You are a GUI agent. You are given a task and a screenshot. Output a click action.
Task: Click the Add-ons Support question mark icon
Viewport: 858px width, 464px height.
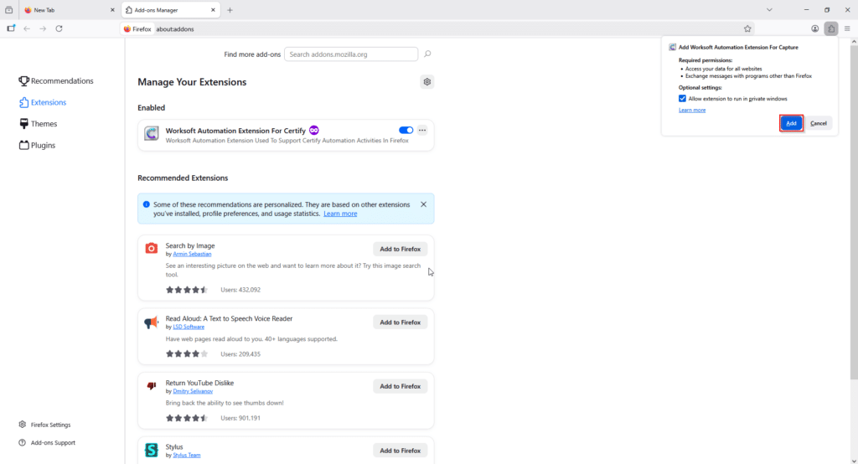[x=22, y=443]
